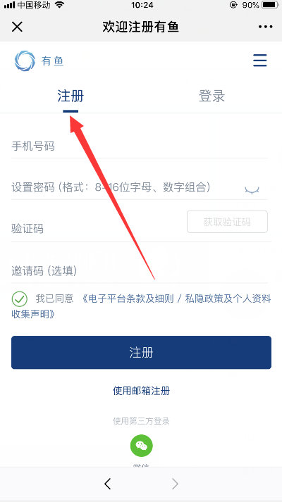This screenshot has height=502, width=282.
Task: Click the blue 注册 submit button
Action: (x=141, y=353)
